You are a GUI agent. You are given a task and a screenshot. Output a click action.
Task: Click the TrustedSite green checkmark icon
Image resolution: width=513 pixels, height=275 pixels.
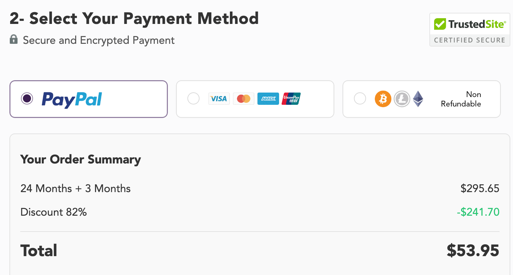pyautogui.click(x=440, y=24)
